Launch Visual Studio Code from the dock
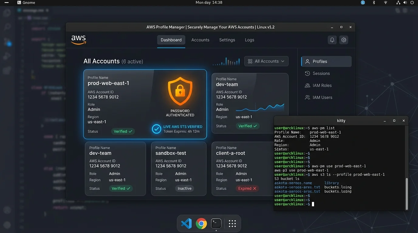 [x=186, y=224]
